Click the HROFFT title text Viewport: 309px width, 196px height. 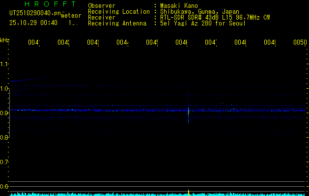[48, 4]
